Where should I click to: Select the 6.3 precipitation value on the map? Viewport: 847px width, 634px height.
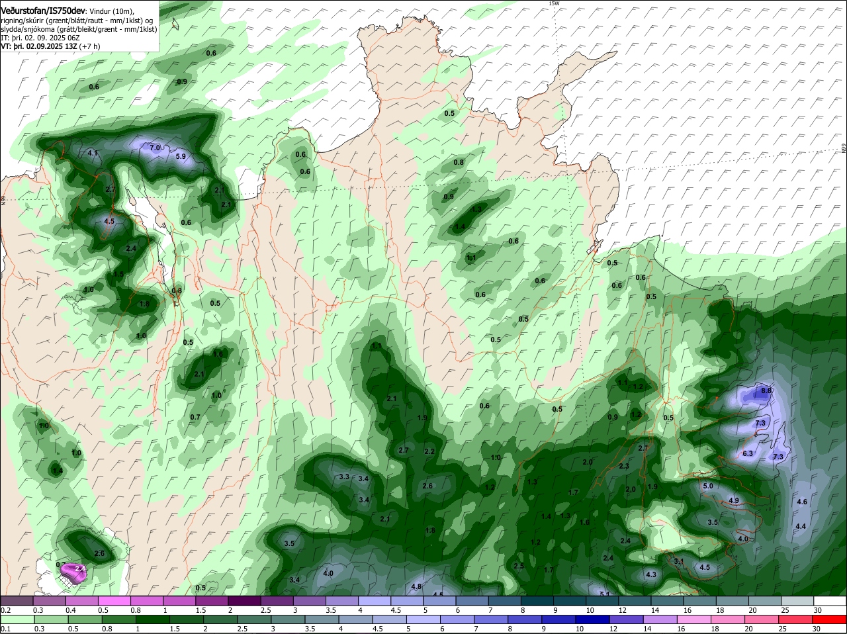point(748,453)
